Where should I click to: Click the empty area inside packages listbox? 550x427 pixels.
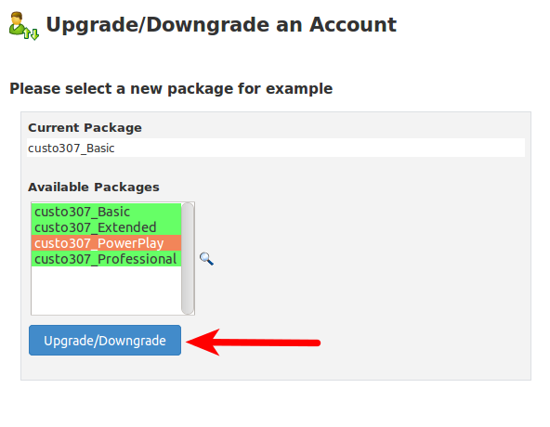(106, 291)
